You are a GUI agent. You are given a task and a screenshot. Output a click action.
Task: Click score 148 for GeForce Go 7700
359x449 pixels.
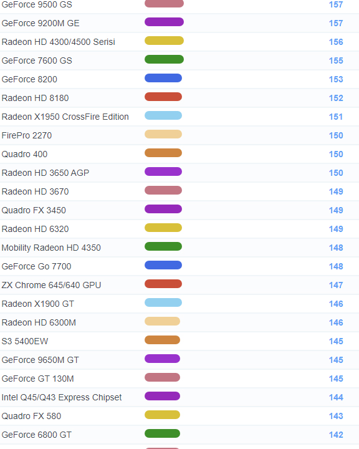(336, 266)
